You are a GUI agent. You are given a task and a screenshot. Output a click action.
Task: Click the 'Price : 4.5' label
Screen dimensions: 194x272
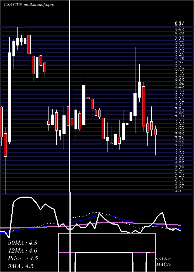[23, 258]
